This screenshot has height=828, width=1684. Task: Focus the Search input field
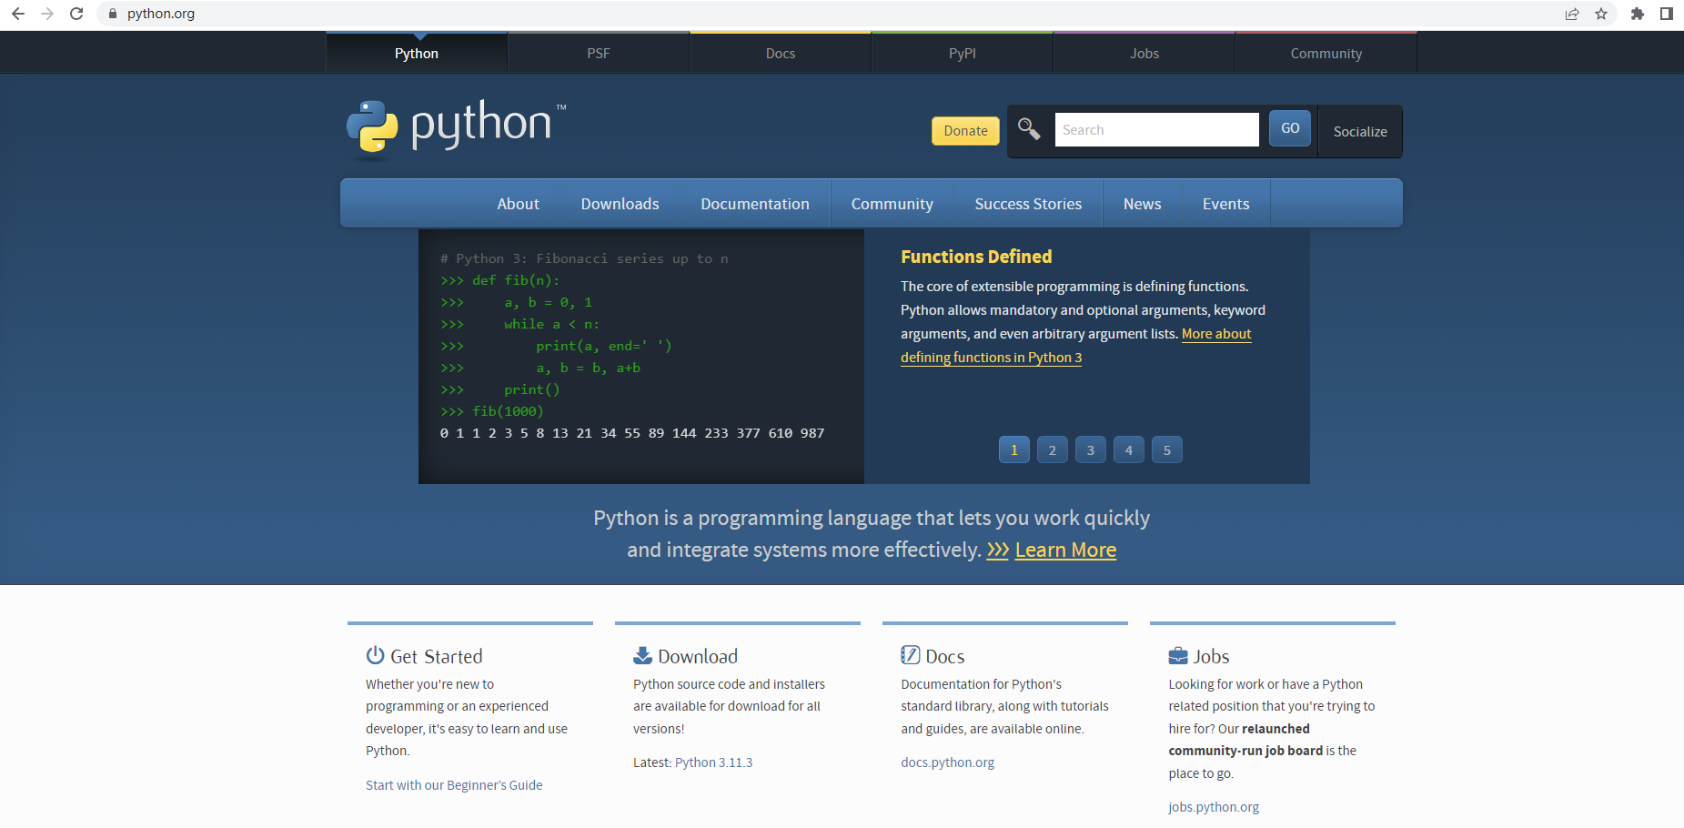(1156, 130)
